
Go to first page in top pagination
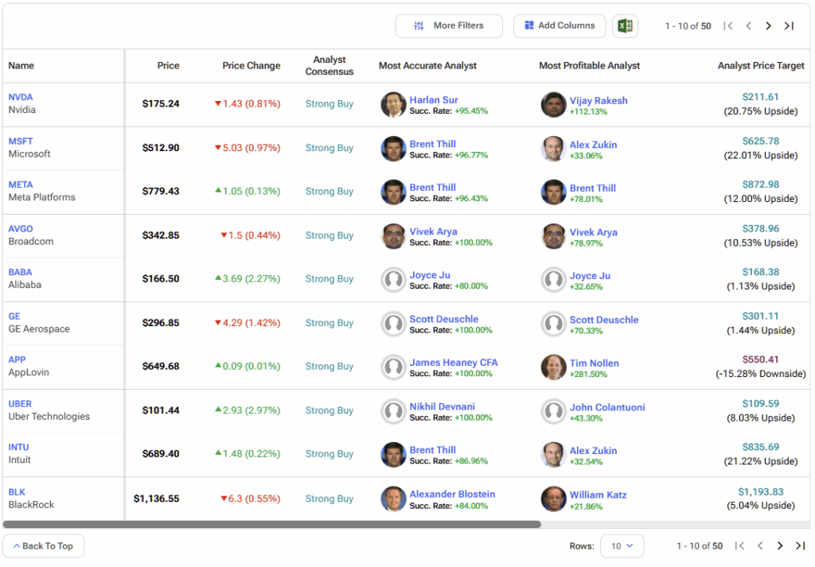[728, 26]
